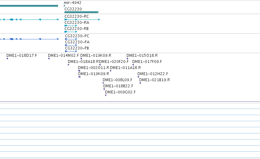260x159 pixels.
Task: Select purple arrowhead under DME1-014M02.F
Action: click(49, 59)
